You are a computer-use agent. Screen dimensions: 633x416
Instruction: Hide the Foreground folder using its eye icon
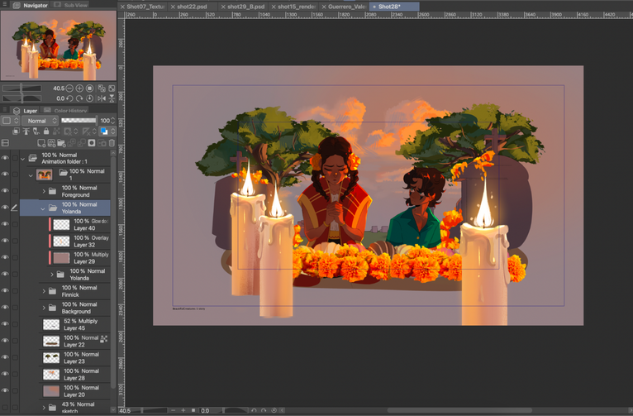point(5,191)
